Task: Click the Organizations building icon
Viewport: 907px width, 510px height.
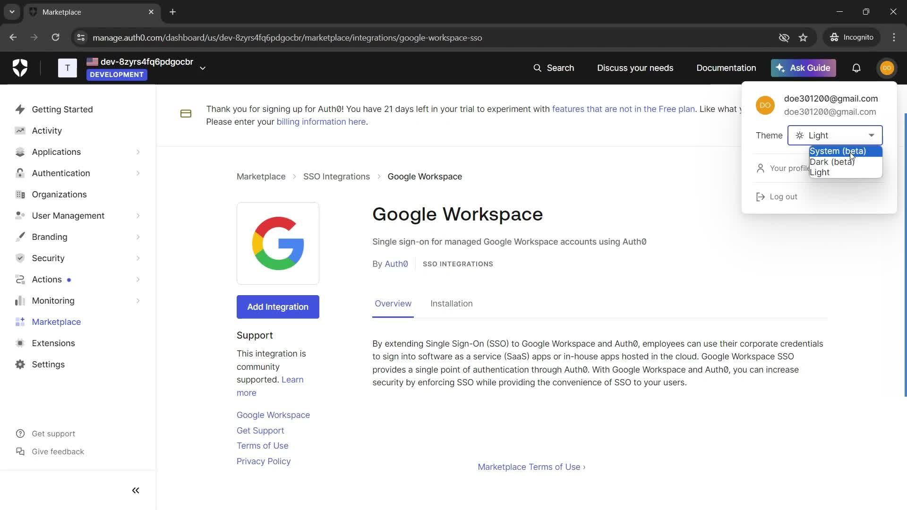Action: coord(20,194)
